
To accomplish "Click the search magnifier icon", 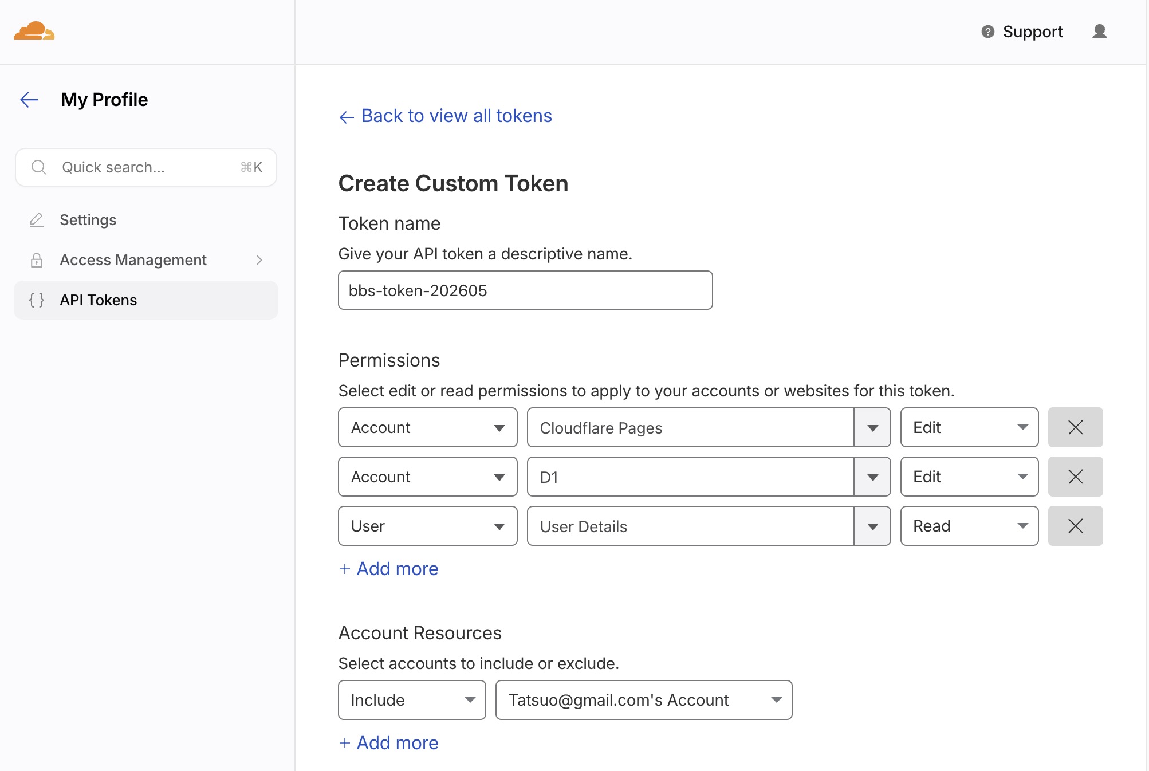I will coord(39,167).
